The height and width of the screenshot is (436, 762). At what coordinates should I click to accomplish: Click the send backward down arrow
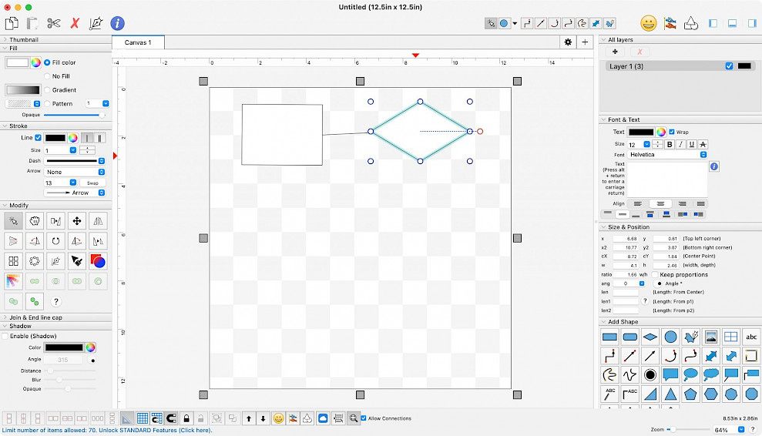[263, 418]
